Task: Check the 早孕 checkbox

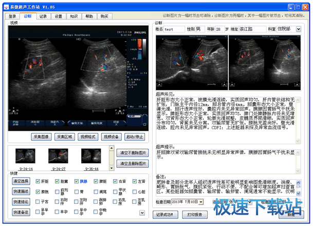Action: click(57, 212)
